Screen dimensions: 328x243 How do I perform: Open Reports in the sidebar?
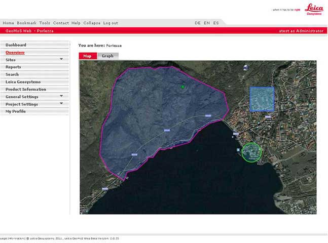[x=34, y=67]
